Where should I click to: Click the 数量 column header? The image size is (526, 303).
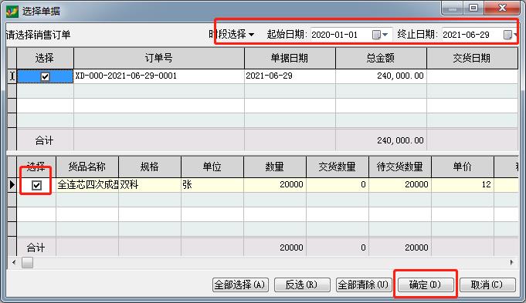275,167
